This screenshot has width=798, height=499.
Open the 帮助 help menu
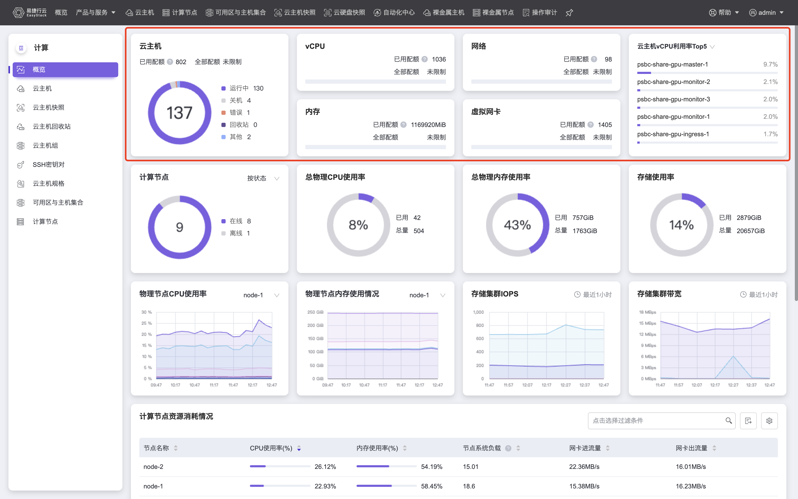click(x=724, y=13)
